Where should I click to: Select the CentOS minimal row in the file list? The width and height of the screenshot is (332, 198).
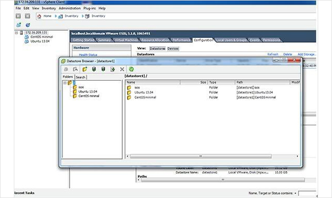coord(213,97)
